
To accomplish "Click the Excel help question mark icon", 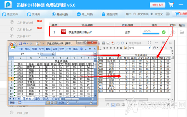I will (81, 49).
